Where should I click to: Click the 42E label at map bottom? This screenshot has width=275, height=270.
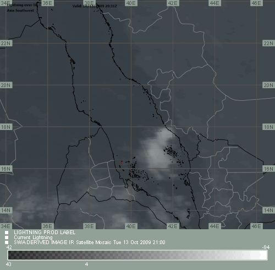173,226
